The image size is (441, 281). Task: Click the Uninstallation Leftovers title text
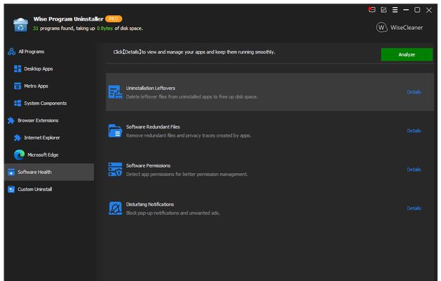[151, 88]
